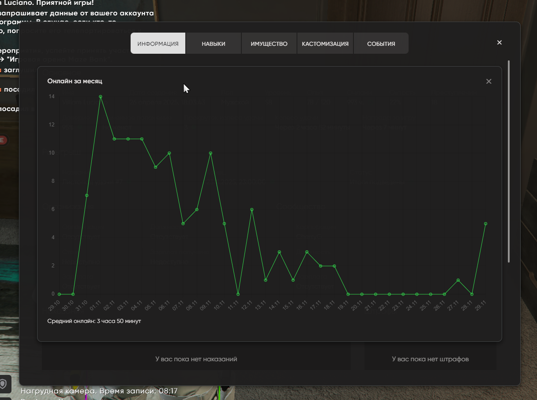537x400 pixels.
Task: Open the ИМУЩЕСТВО tab
Action: 269,44
